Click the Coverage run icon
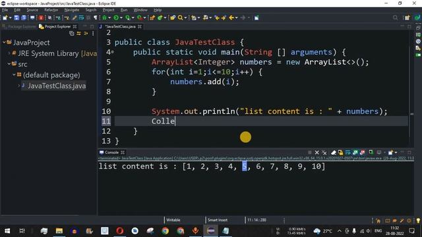The image size is (422, 237). coord(128,18)
